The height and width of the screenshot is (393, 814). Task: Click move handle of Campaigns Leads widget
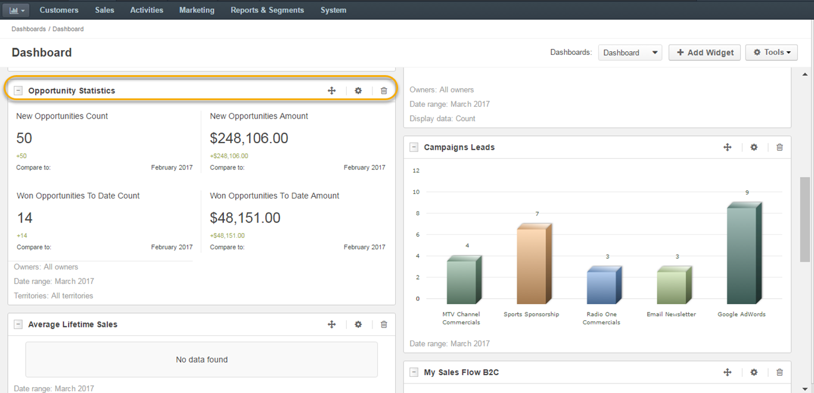pos(728,147)
